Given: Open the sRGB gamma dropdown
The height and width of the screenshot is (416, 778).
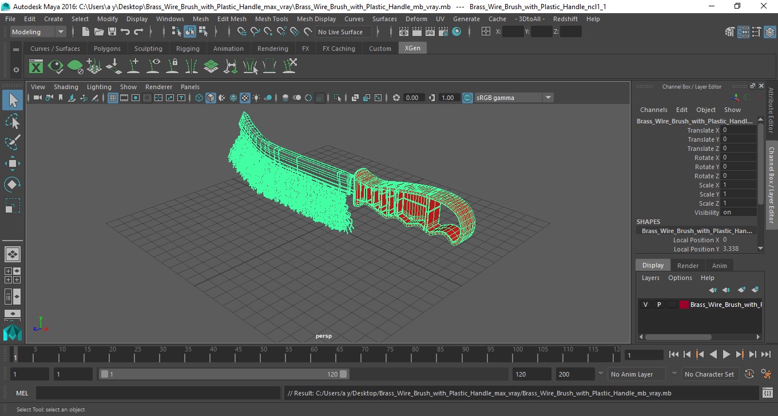Looking at the screenshot, I should pyautogui.click(x=514, y=98).
